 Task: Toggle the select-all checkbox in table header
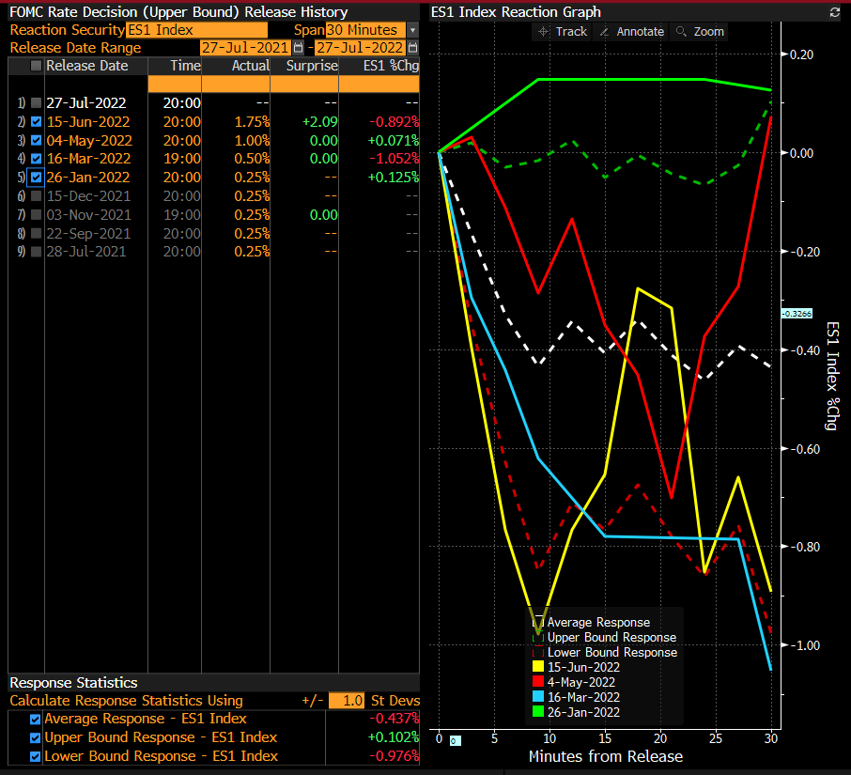pyautogui.click(x=36, y=66)
